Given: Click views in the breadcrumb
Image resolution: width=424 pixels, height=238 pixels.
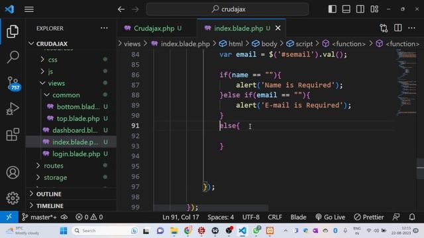Looking at the screenshot, I should 132,44.
